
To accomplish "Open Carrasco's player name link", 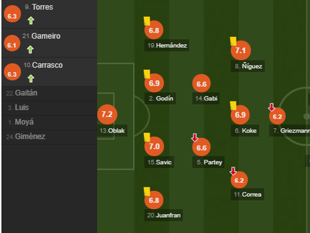I will tap(47, 65).
